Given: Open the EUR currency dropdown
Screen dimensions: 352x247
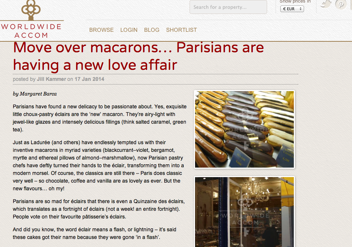Looking at the screenshot, I should pyautogui.click(x=292, y=9).
